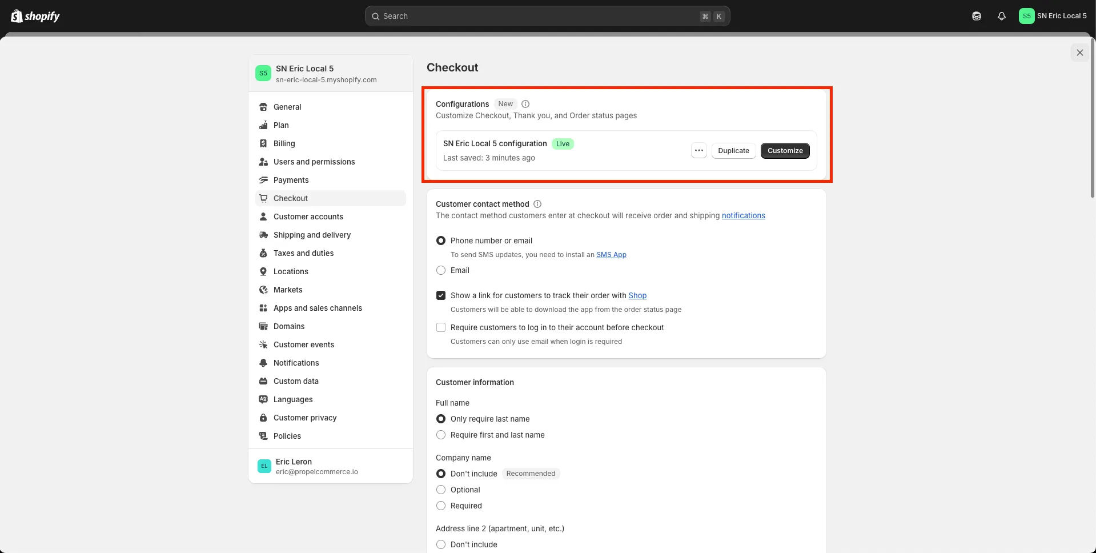Click the Taxes and duties icon
The width and height of the screenshot is (1096, 553).
point(263,253)
